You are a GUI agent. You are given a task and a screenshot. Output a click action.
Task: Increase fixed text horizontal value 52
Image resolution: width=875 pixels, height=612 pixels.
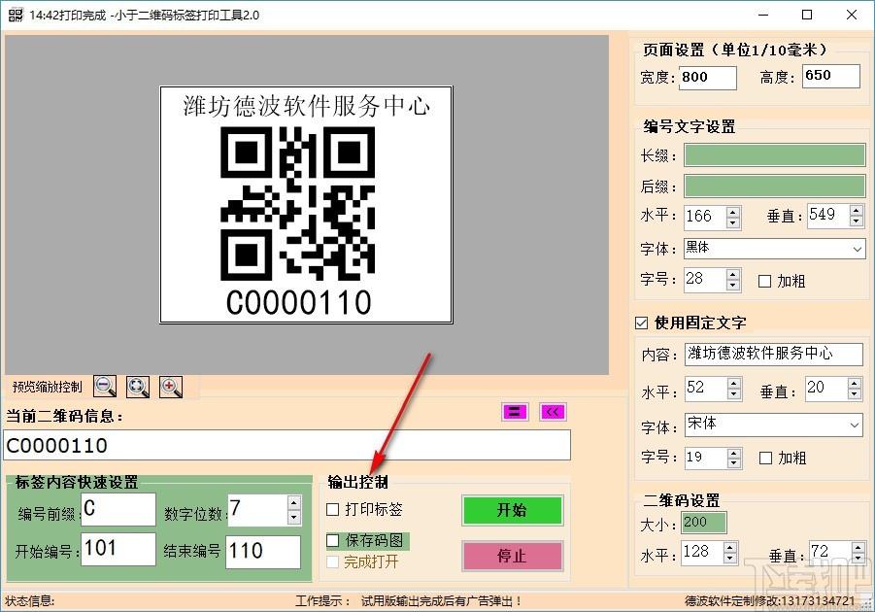coord(734,383)
